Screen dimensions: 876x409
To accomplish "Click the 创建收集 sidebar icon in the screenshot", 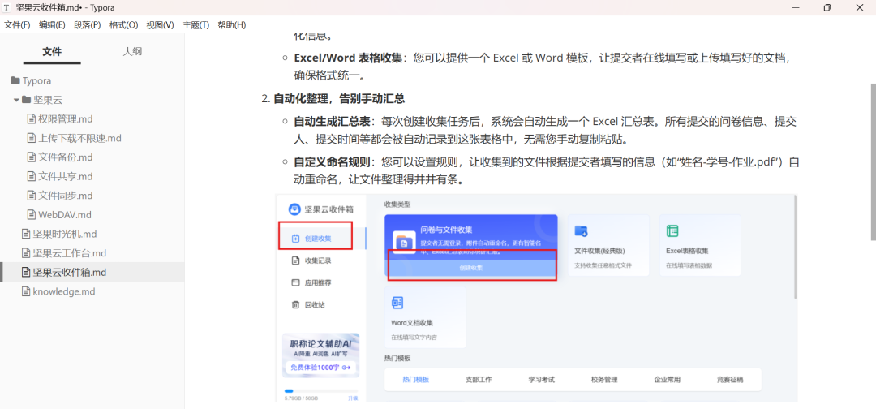I will pyautogui.click(x=296, y=239).
